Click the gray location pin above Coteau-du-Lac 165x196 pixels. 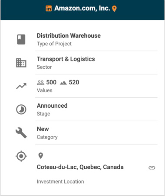tap(41, 156)
